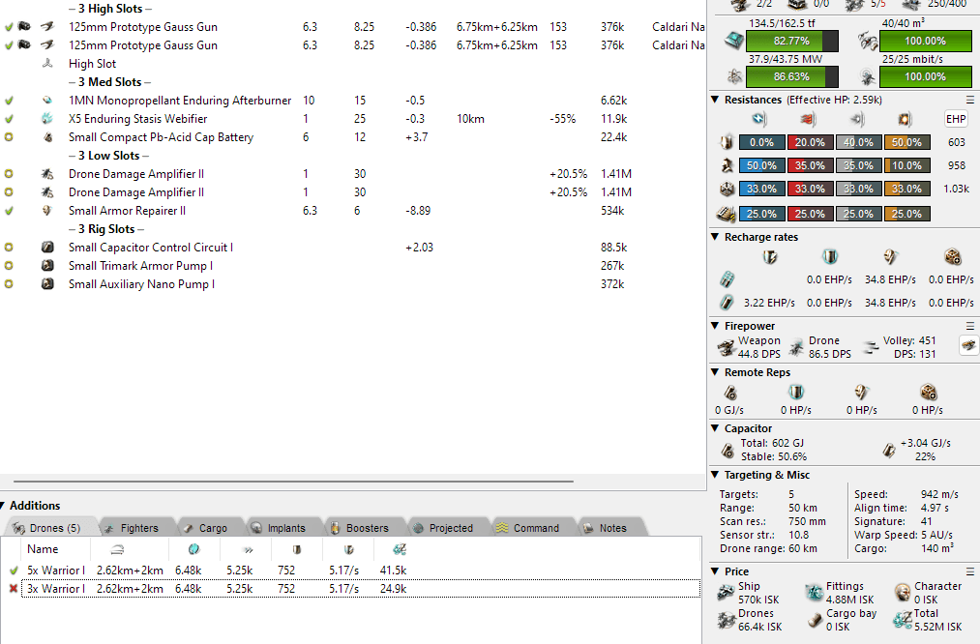This screenshot has height=644, width=980.
Task: Click the Drone DPS icon in Firepower
Action: (796, 347)
